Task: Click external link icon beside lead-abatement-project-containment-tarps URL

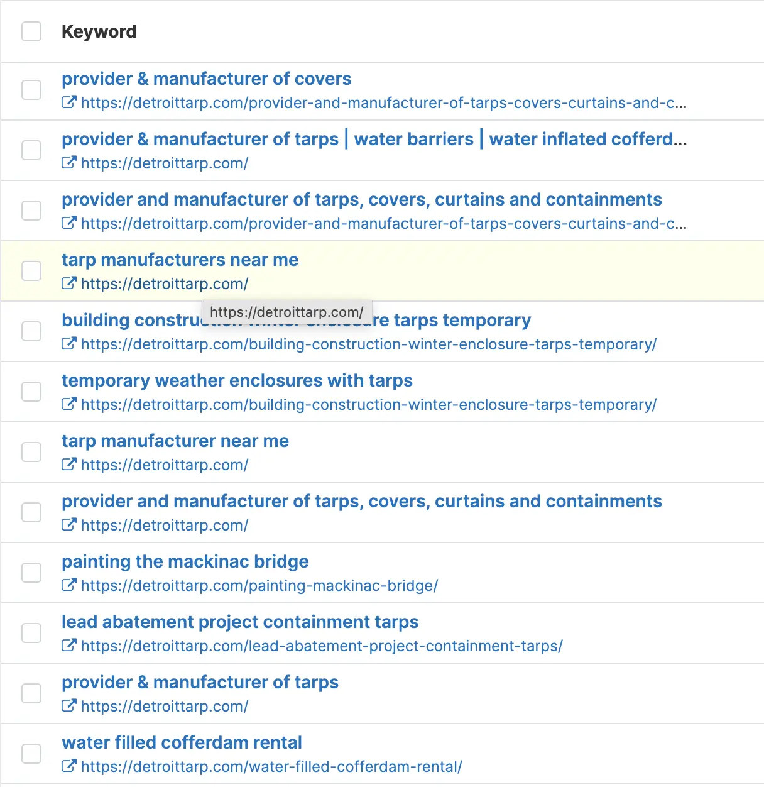Action: click(69, 646)
